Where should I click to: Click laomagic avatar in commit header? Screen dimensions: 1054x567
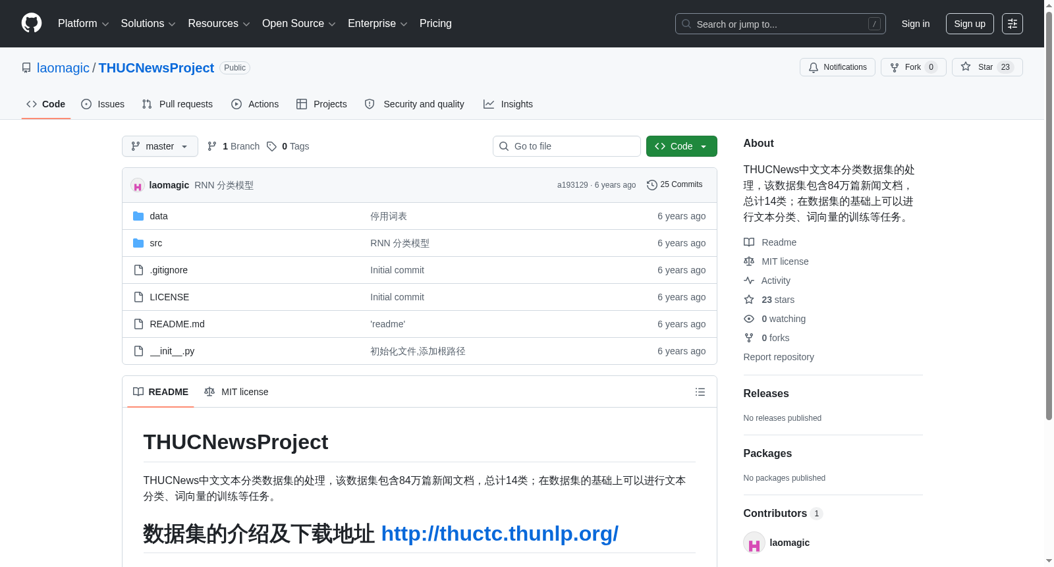click(x=138, y=186)
